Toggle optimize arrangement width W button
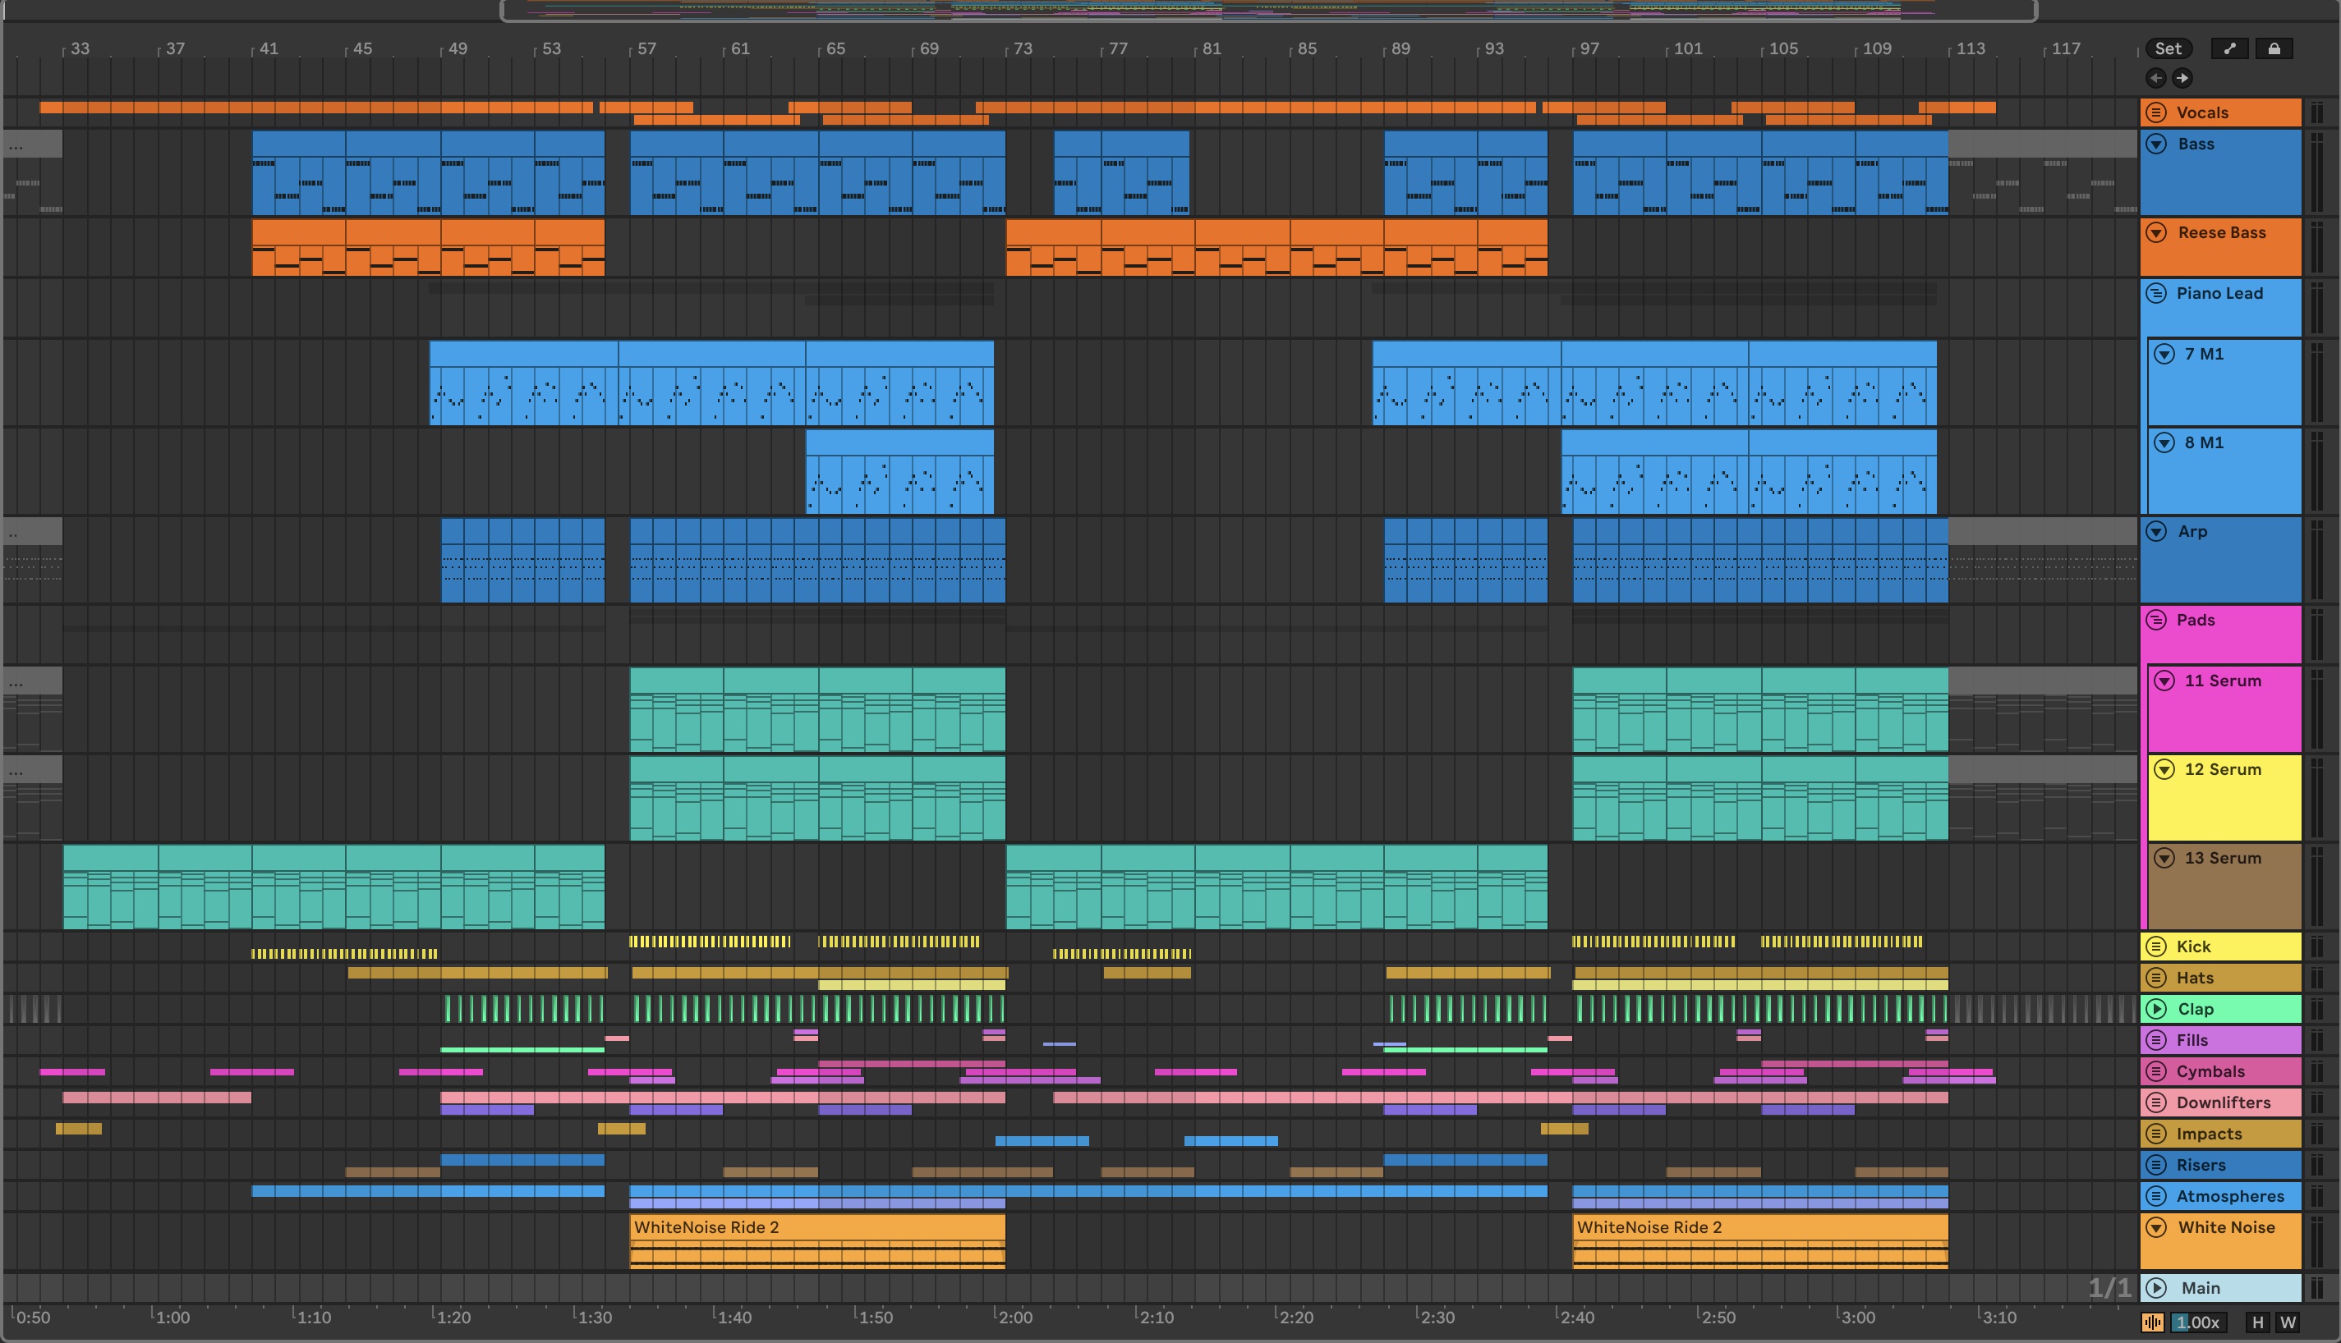The image size is (2341, 1343). (2288, 1322)
